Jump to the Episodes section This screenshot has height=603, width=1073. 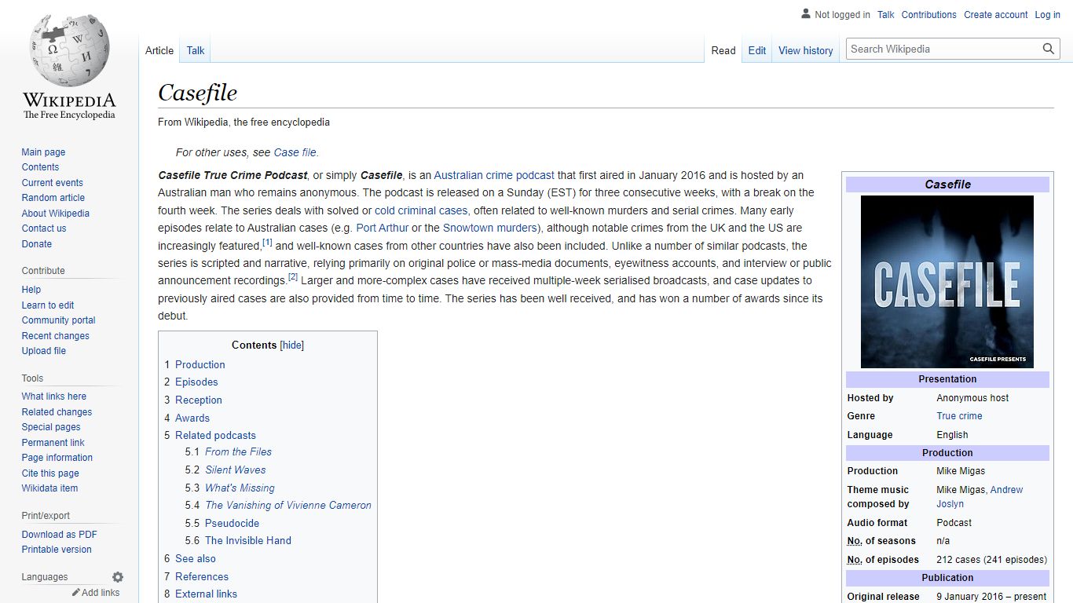click(196, 382)
